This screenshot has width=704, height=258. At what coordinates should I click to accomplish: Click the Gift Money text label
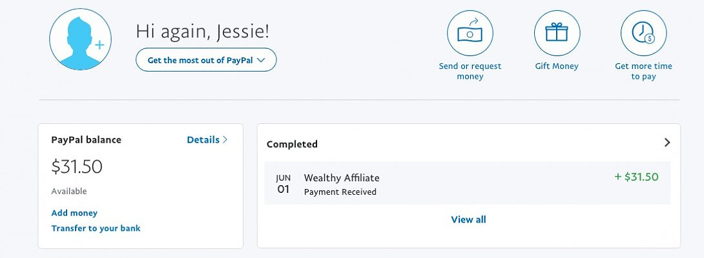[557, 66]
